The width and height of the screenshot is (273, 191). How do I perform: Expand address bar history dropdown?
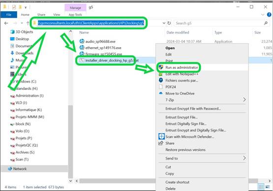tap(164, 23)
